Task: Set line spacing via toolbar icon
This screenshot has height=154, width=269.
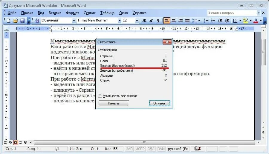Action: click(194, 21)
